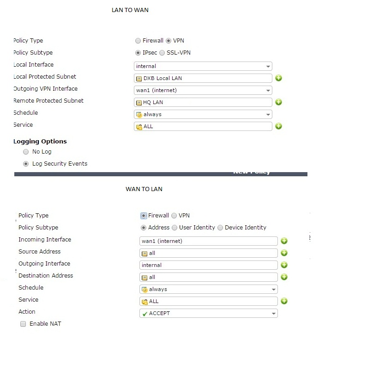Click Service field ALL in LAN TO WAN
This screenshot has height=378, width=367.
(x=203, y=126)
